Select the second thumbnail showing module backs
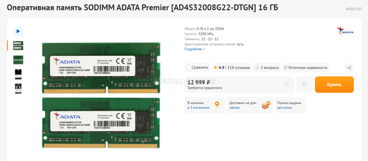This screenshot has width=368, height=161. (18, 60)
